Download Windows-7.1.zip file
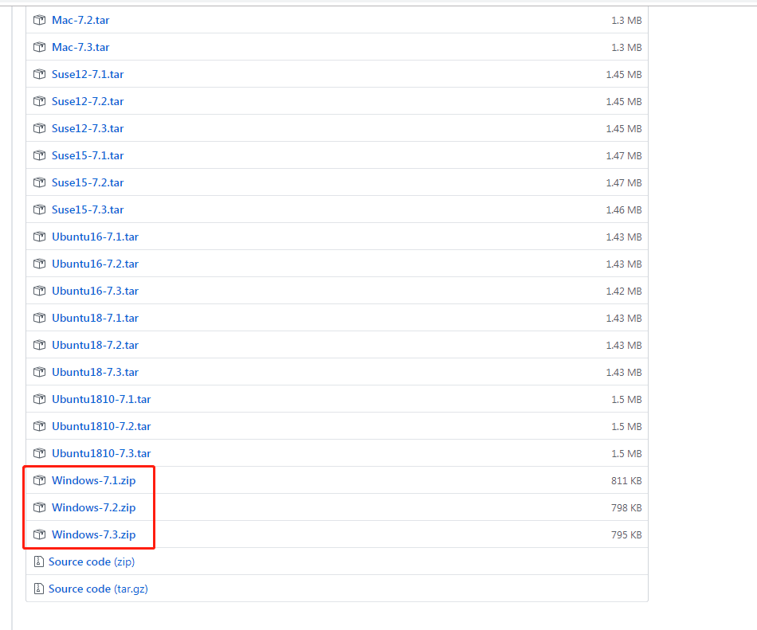The width and height of the screenshot is (757, 630). 94,480
